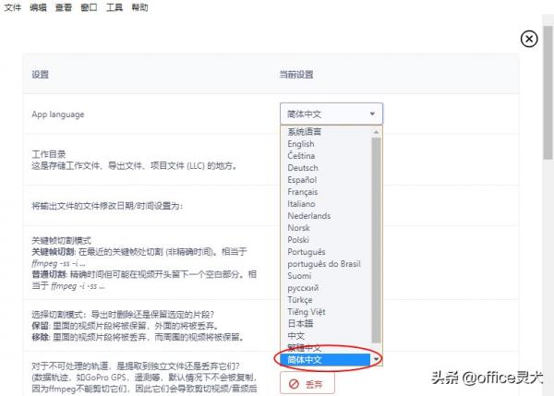The width and height of the screenshot is (554, 396).
Task: Open the 编辑 menu
Action: 38,7
